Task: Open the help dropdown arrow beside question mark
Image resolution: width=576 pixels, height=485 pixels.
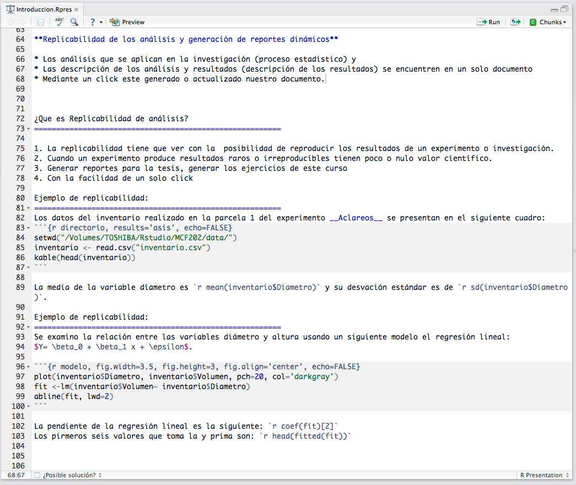Action: [x=101, y=23]
